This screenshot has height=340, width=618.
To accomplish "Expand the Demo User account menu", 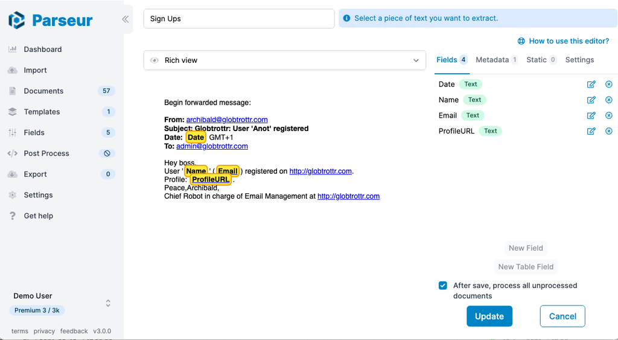I will (108, 303).
